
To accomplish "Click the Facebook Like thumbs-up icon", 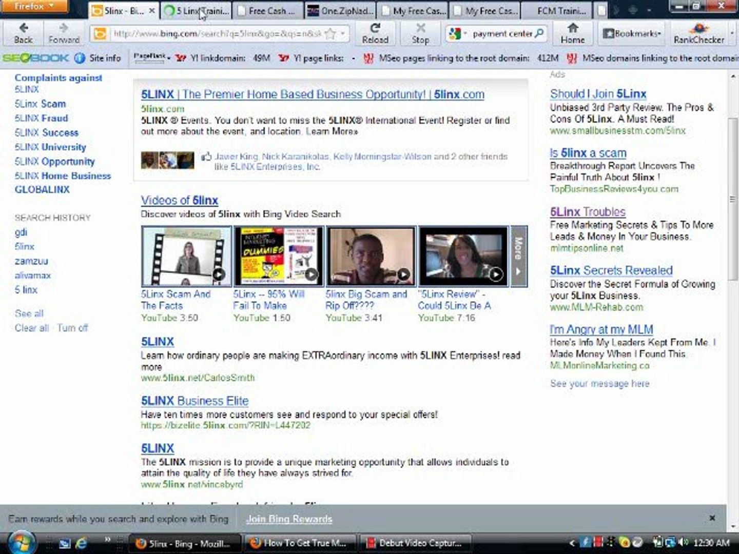I will coord(206,156).
